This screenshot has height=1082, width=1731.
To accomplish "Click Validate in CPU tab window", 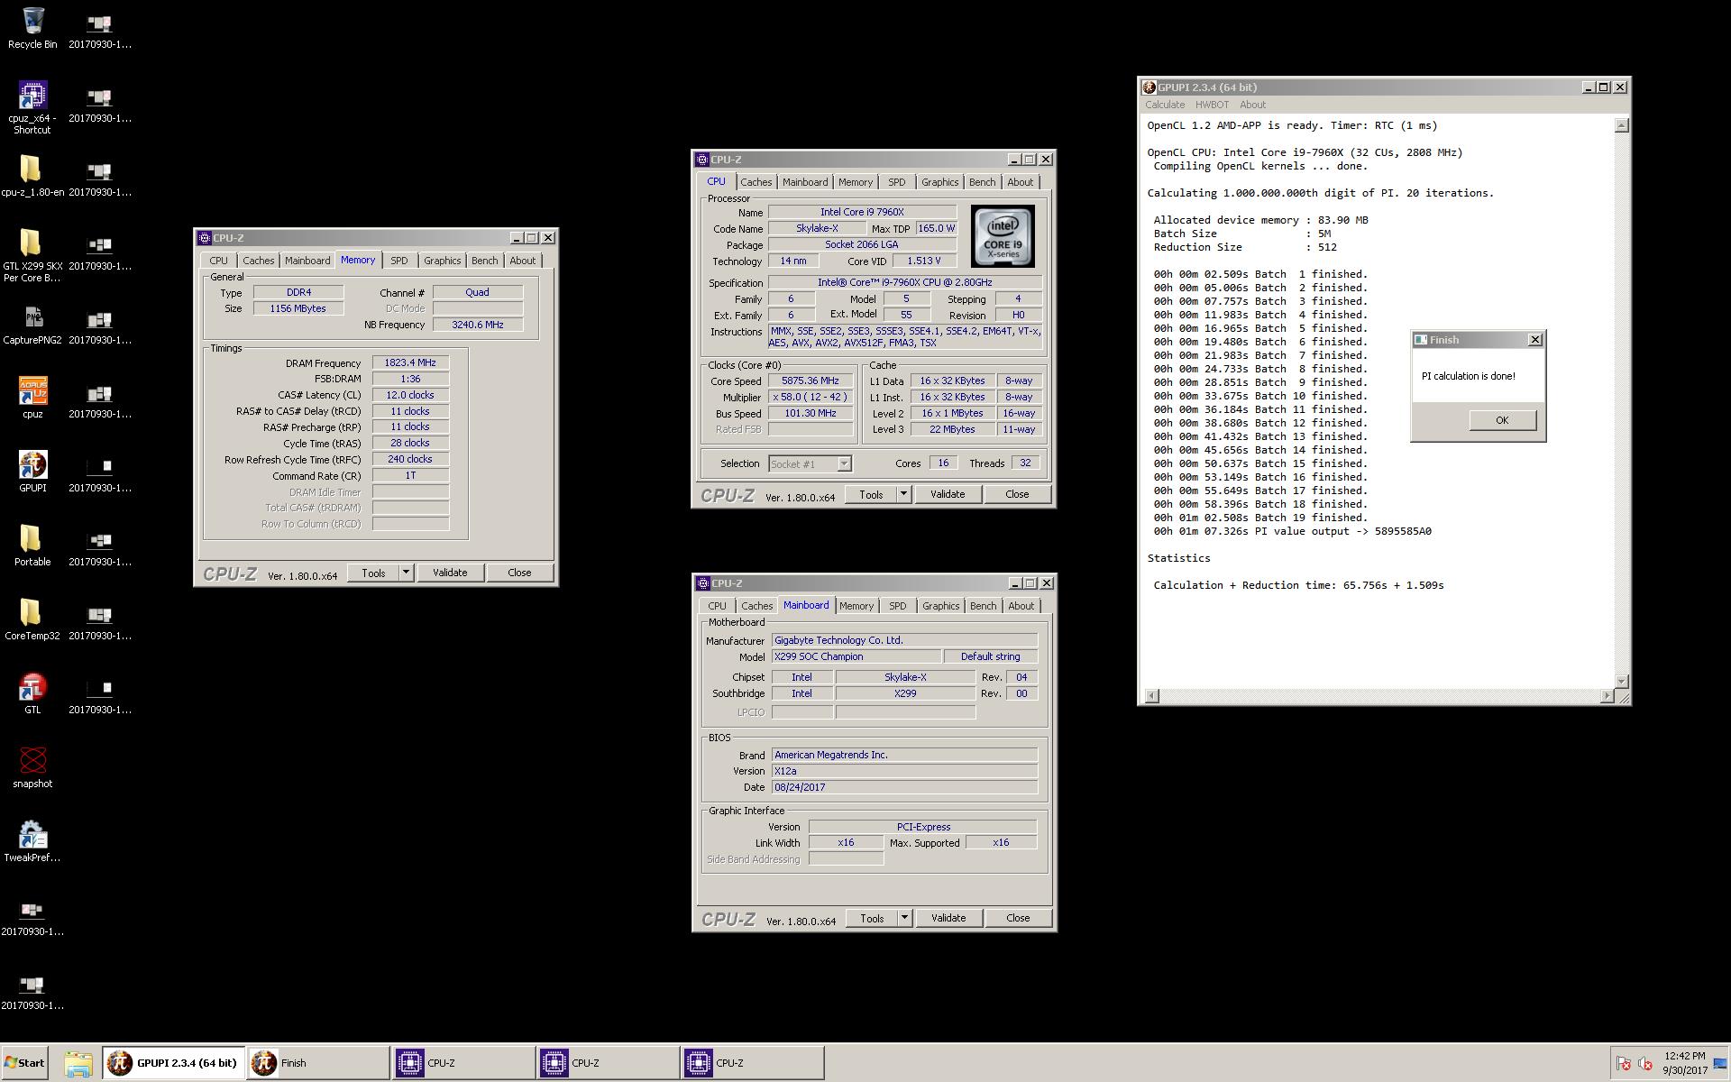I will pyautogui.click(x=948, y=494).
